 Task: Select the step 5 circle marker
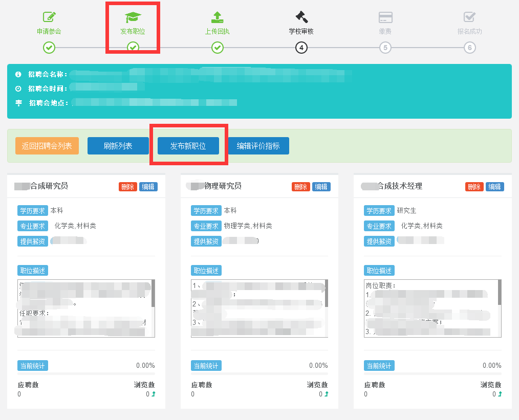pos(385,48)
